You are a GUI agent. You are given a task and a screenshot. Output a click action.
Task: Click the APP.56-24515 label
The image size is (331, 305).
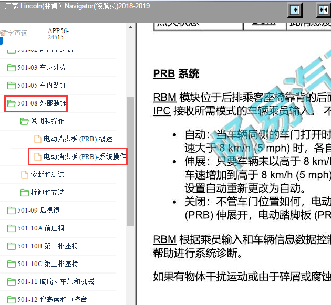pyautogui.click(x=58, y=34)
